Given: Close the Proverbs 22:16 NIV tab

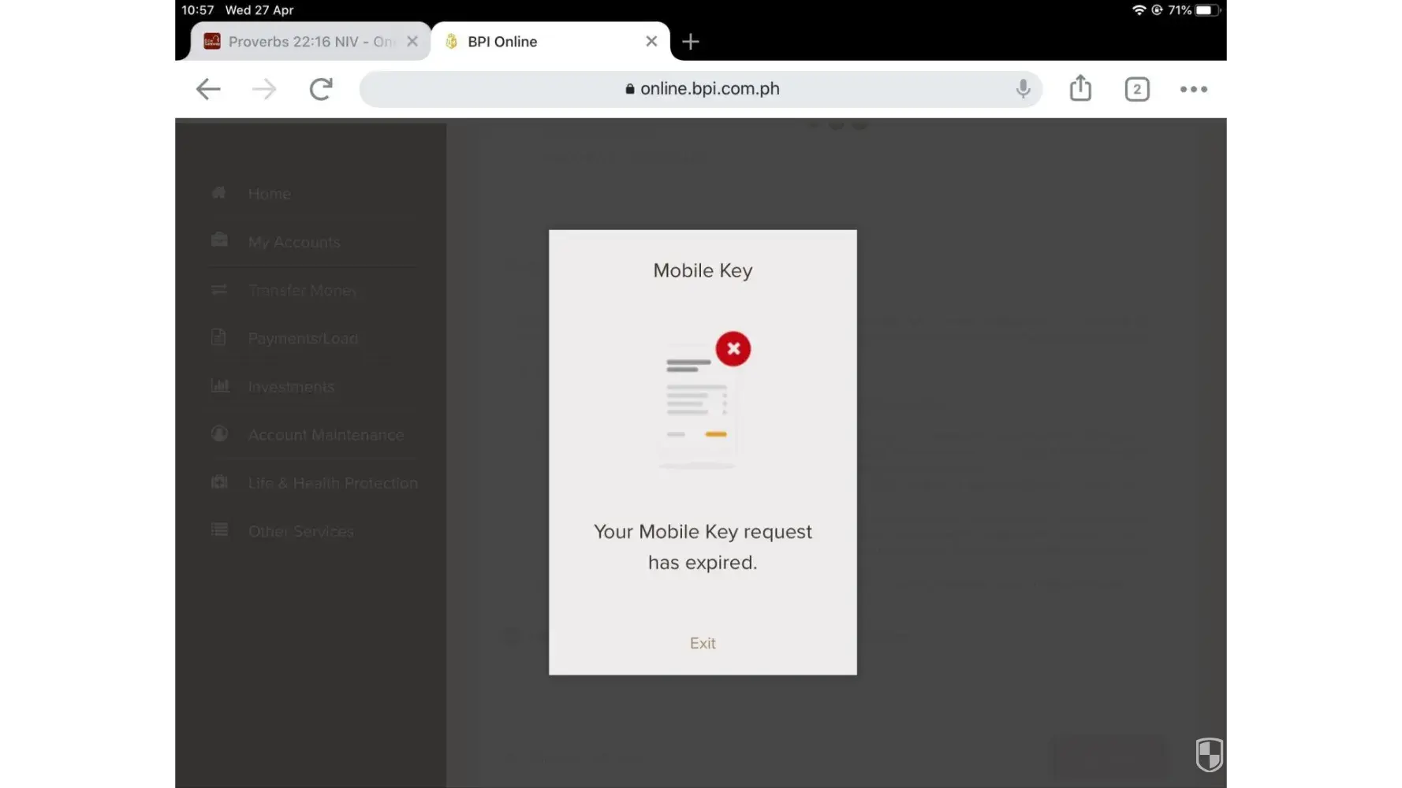Looking at the screenshot, I should pos(412,42).
